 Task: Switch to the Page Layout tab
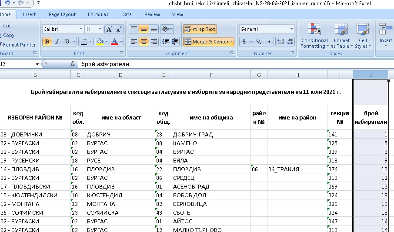pos(62,14)
